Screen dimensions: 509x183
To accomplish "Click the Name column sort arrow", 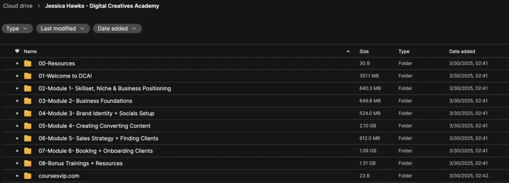I will click(348, 52).
